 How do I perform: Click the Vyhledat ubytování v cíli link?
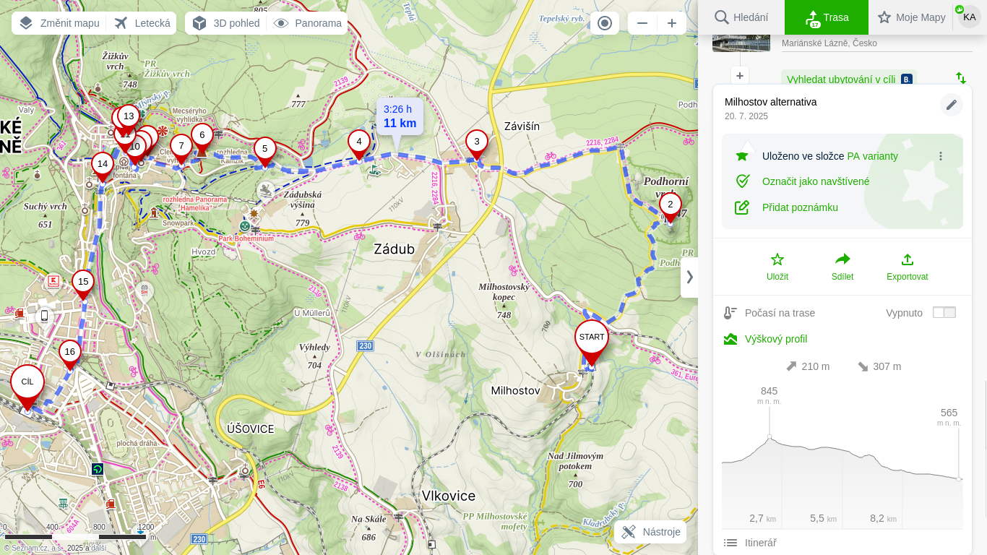tap(840, 79)
